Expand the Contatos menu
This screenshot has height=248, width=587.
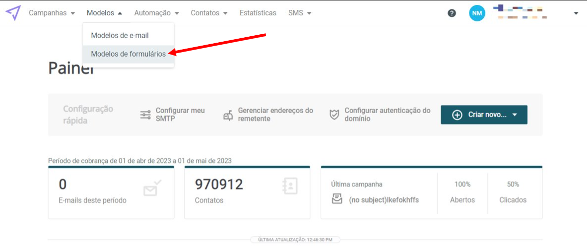209,13
